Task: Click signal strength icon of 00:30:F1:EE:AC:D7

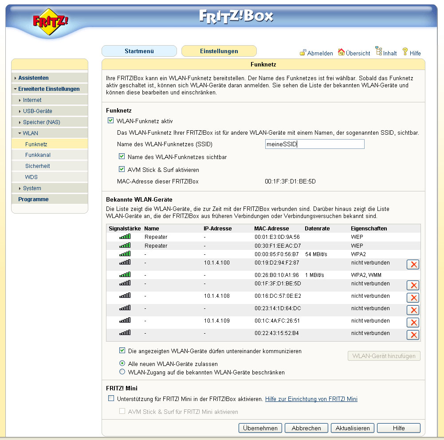Action: point(125,245)
